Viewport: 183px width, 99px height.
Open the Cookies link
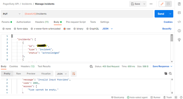click(x=168, y=22)
